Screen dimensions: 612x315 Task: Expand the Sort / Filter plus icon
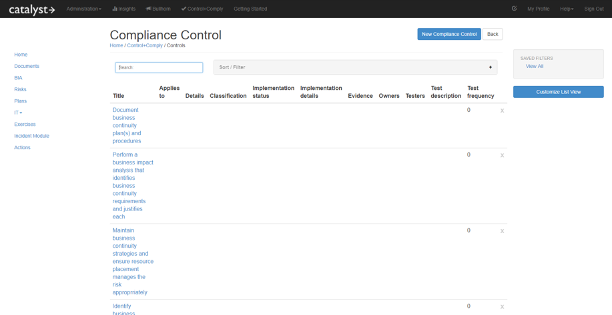coord(491,67)
